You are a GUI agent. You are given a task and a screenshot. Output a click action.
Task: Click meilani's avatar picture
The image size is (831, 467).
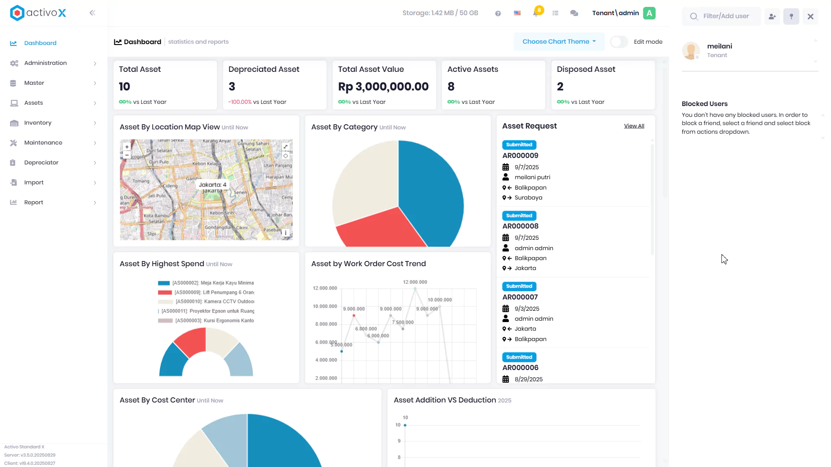(x=691, y=50)
